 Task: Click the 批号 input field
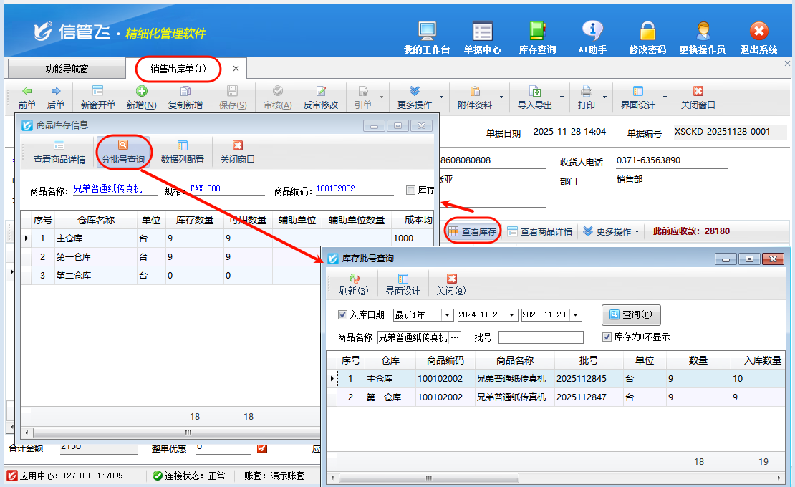pos(541,337)
